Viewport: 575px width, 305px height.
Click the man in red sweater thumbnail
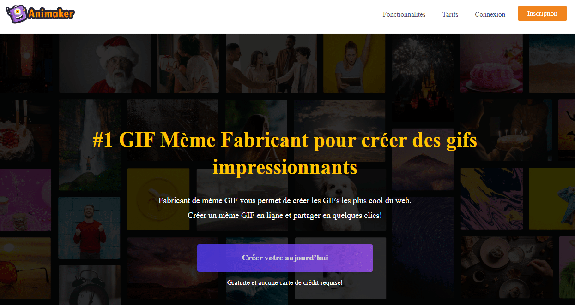click(x=89, y=228)
